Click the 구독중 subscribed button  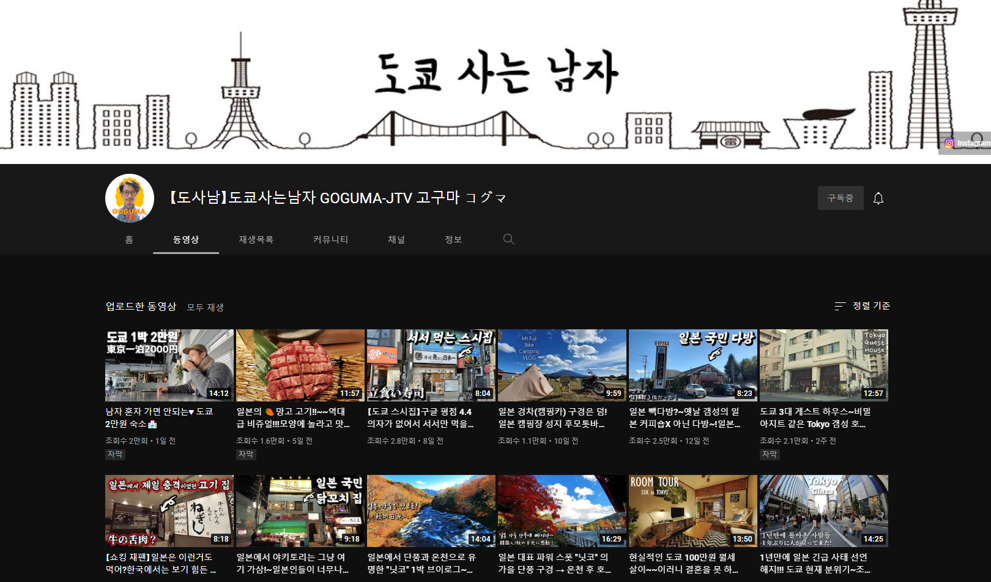pyautogui.click(x=841, y=198)
